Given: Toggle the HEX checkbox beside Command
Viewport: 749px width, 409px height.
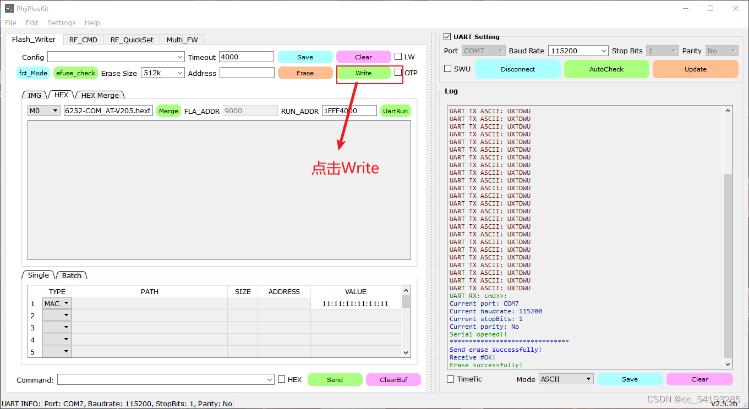Looking at the screenshot, I should [x=282, y=379].
